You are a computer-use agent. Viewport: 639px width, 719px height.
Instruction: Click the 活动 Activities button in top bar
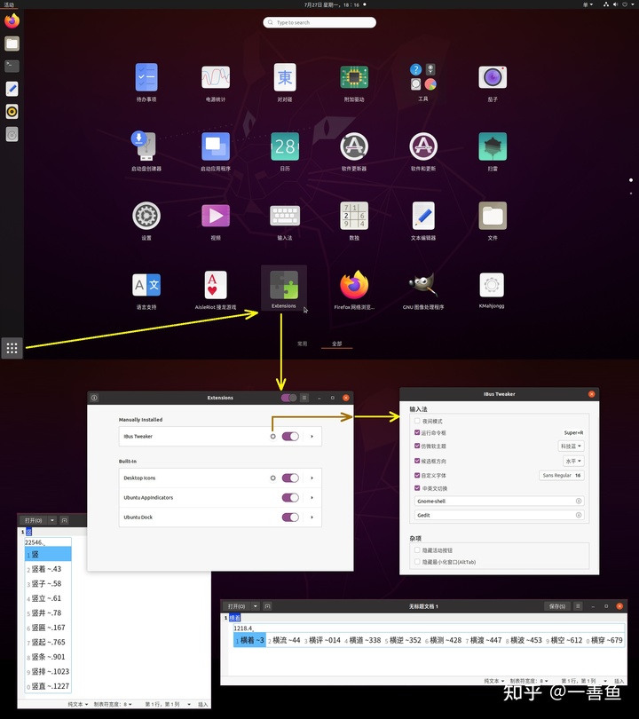pos(9,4)
